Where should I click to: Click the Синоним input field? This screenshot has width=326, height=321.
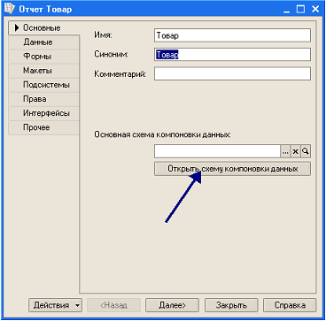click(x=232, y=55)
